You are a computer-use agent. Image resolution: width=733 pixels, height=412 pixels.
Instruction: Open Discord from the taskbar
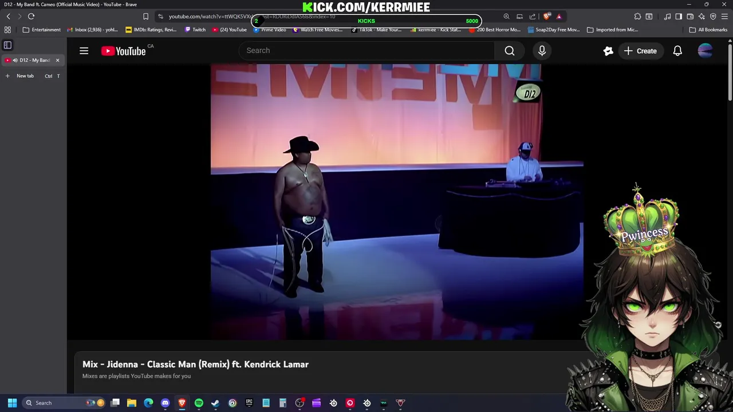point(165,403)
